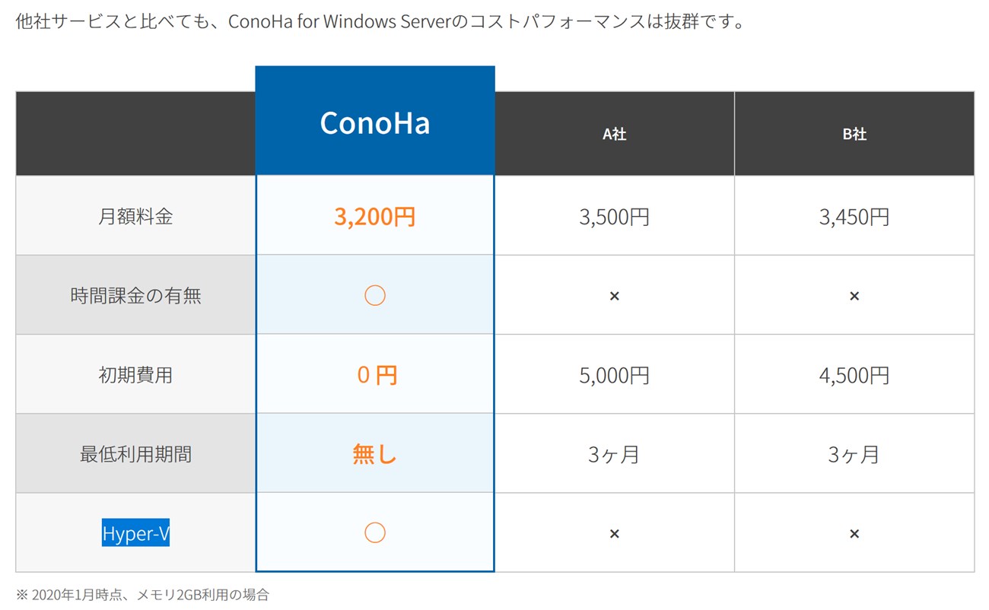Click ConoHa's 3,200円 price
This screenshot has width=989, height=610.
(374, 217)
